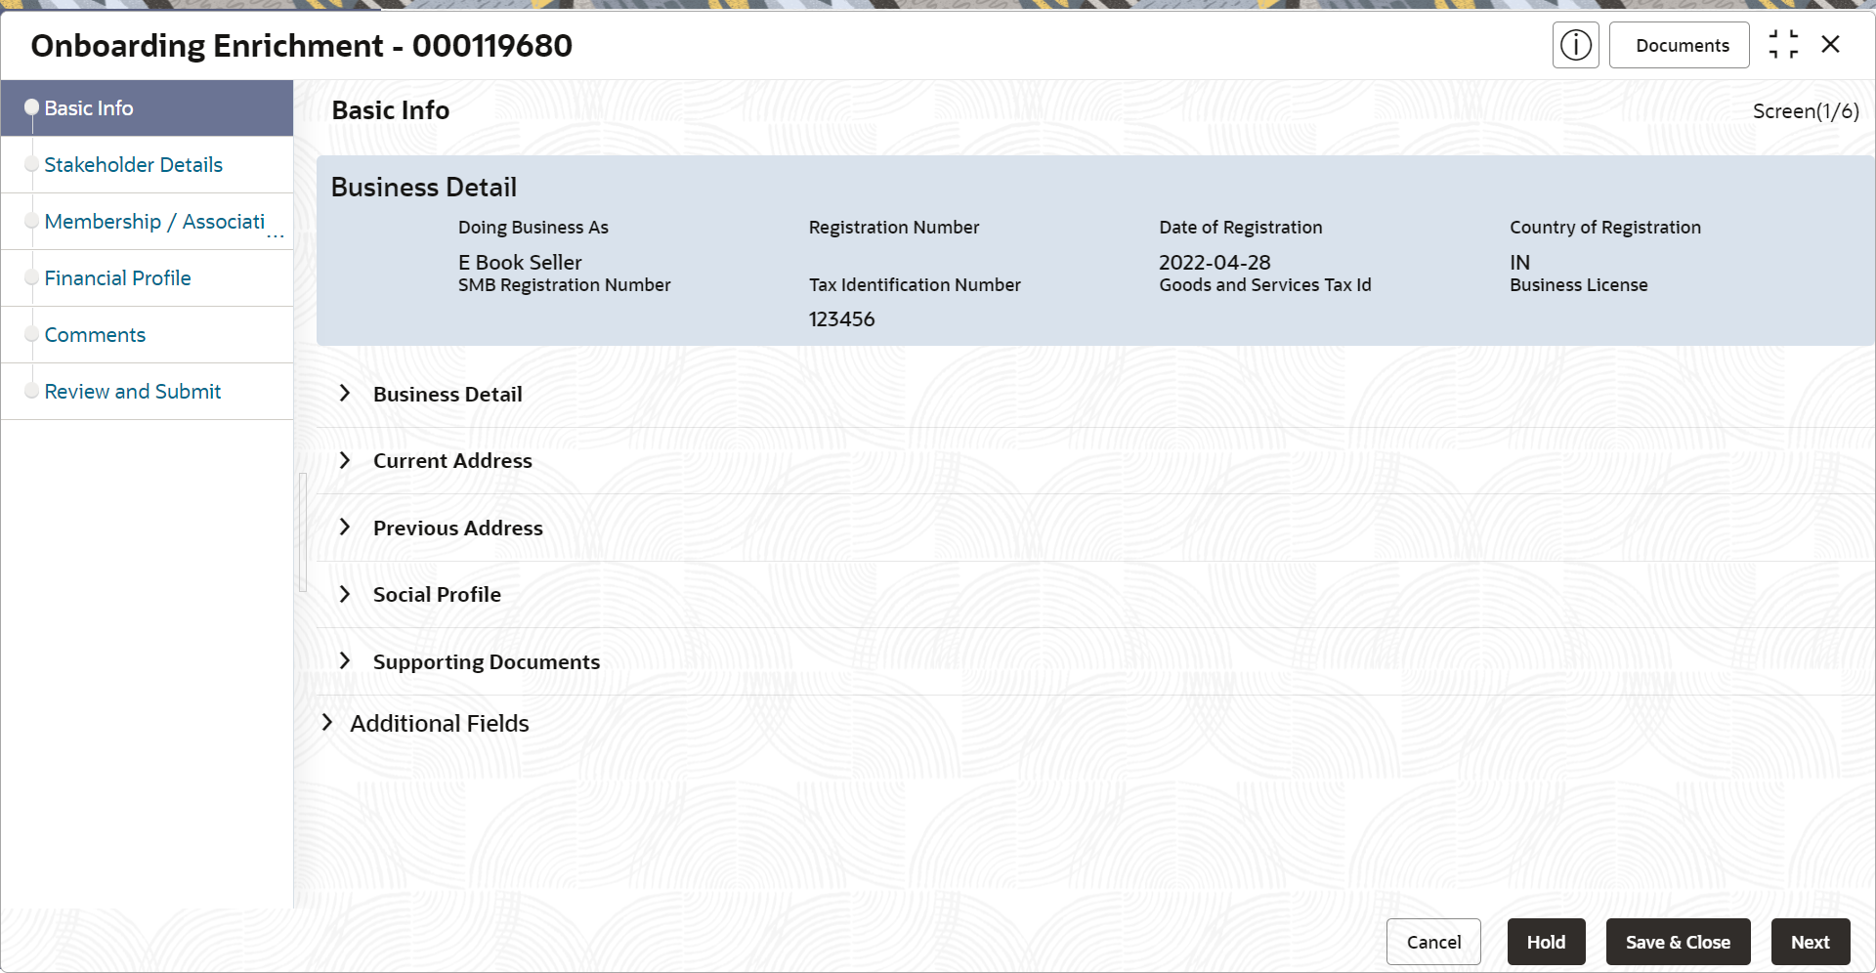Click the Comments step bullet marker
Viewport: 1876px width, 973px height.
31,334
